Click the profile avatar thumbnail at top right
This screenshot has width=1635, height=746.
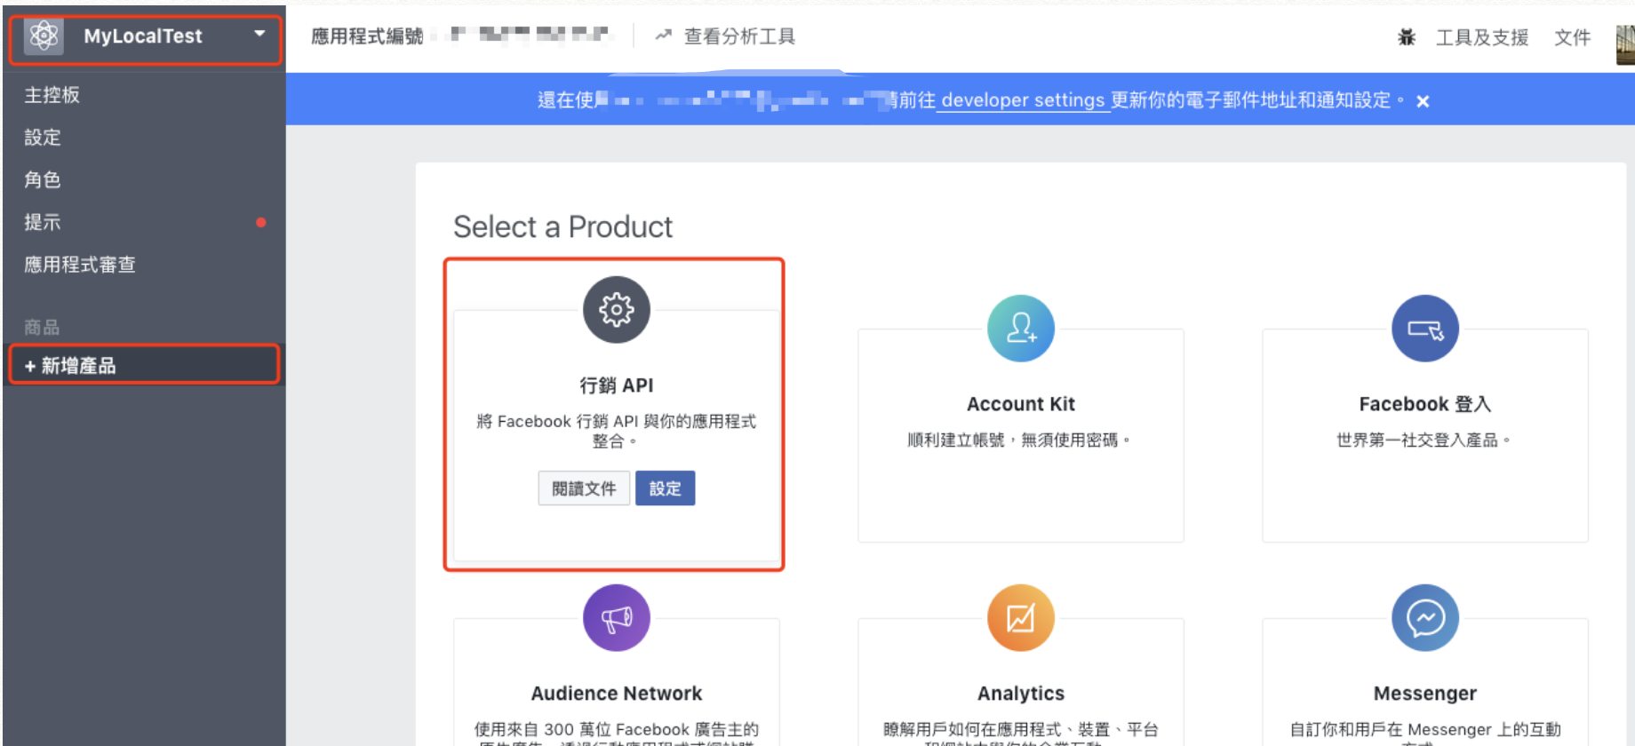(x=1625, y=44)
